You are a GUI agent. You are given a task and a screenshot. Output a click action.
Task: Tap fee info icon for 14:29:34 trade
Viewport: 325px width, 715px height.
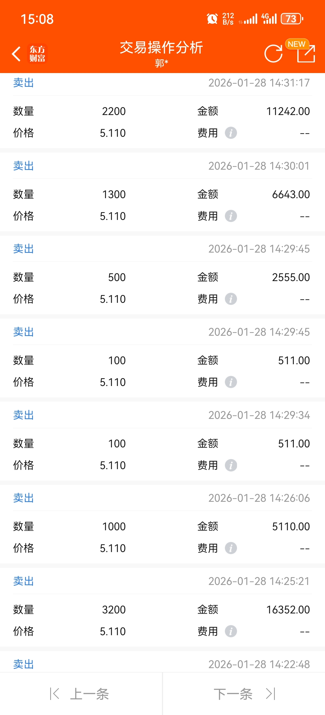click(231, 465)
